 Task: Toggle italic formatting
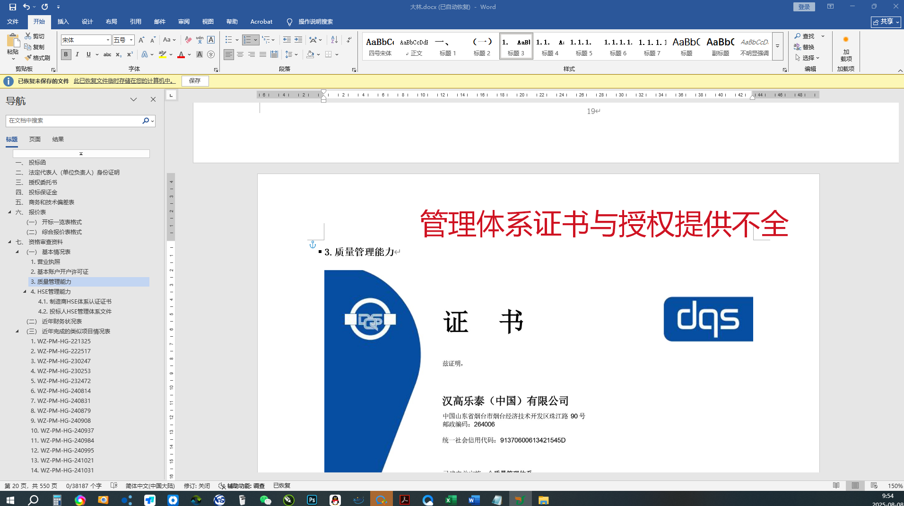point(77,54)
